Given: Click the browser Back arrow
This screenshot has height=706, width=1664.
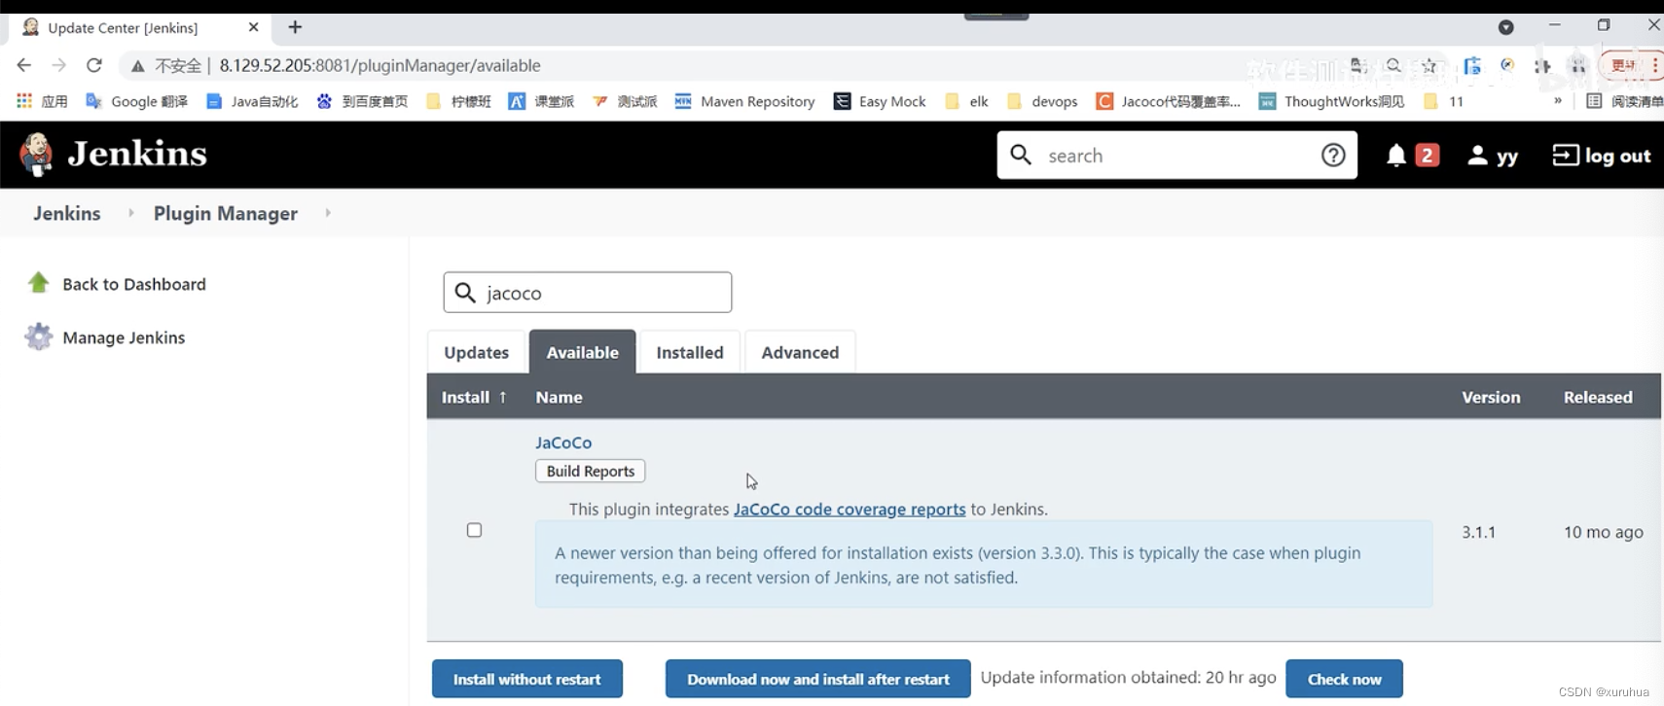Looking at the screenshot, I should [x=24, y=65].
